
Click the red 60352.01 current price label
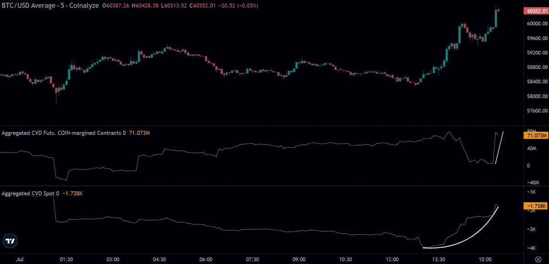click(536, 11)
